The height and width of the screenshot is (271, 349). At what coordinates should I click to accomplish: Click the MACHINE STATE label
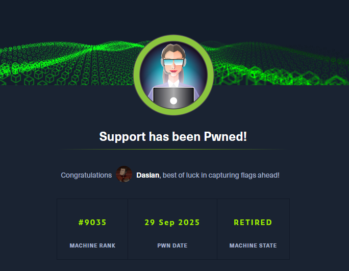coord(253,245)
